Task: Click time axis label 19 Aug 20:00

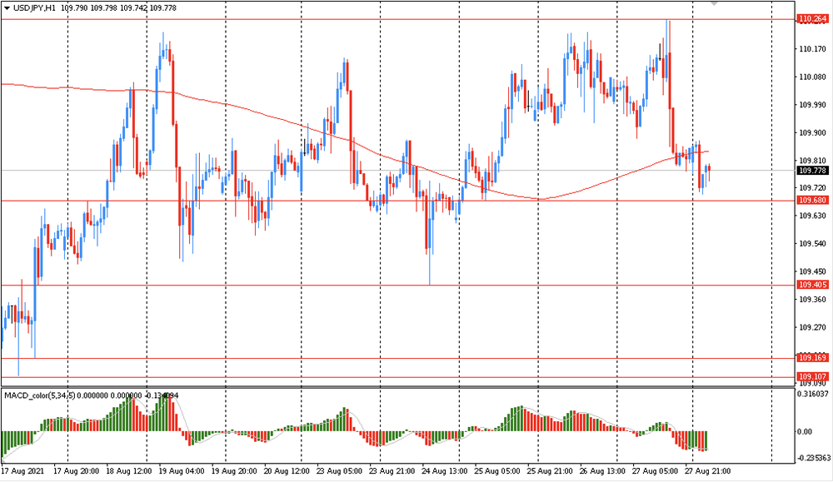Action: point(234,471)
